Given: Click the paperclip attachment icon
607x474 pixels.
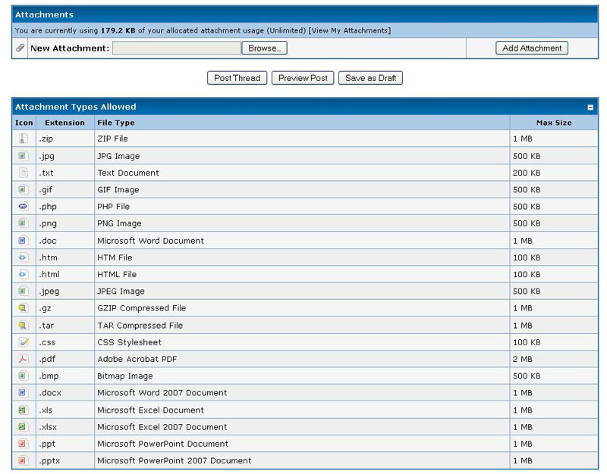Looking at the screenshot, I should [20, 48].
